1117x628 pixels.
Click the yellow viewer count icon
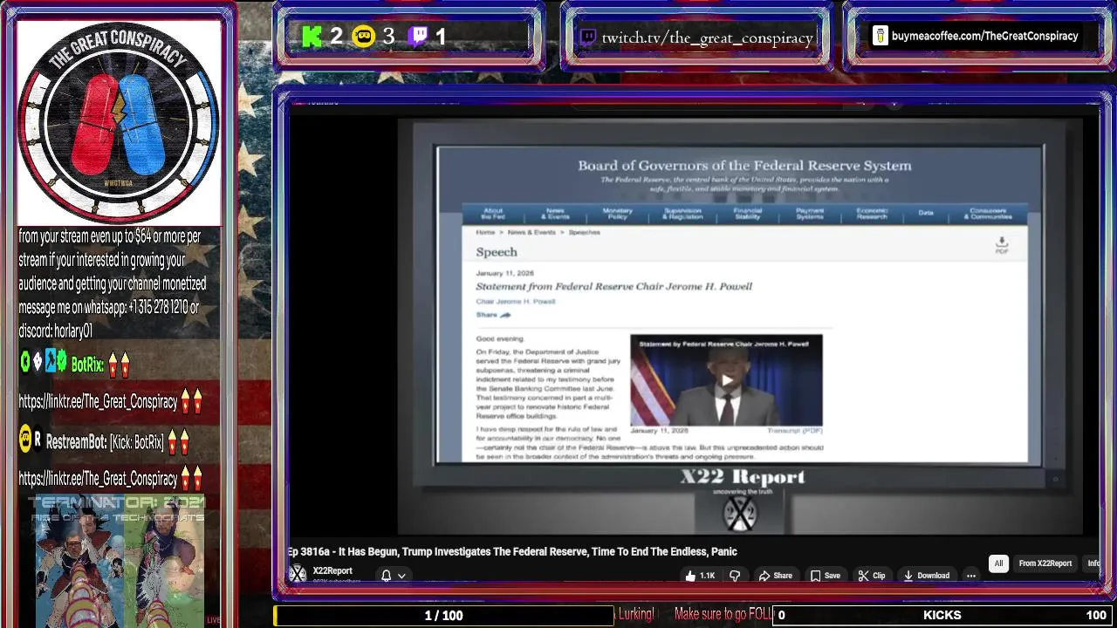point(363,37)
